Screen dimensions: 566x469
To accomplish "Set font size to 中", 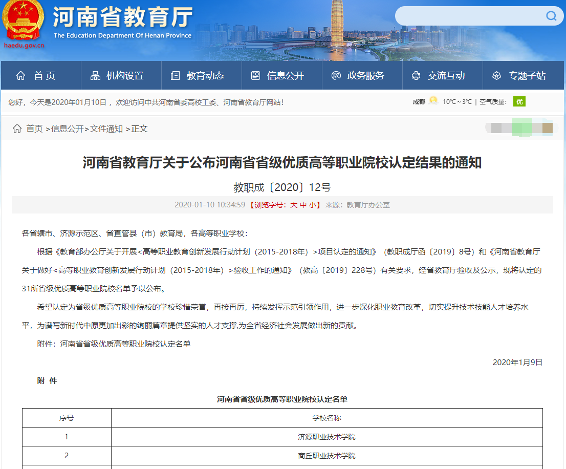I will (x=303, y=205).
